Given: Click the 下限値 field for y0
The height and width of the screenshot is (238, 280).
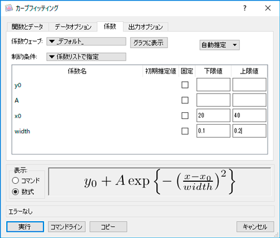Looking at the screenshot, I should (213, 85).
